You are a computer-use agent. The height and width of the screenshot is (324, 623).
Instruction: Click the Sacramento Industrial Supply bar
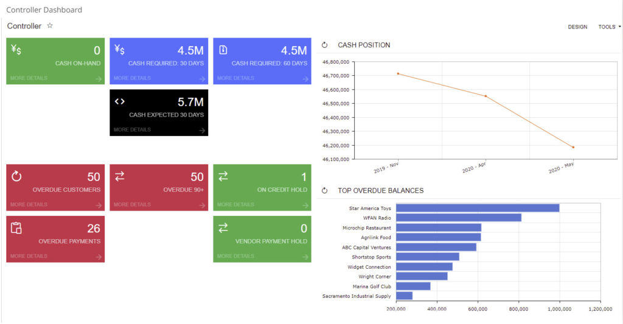(x=404, y=296)
